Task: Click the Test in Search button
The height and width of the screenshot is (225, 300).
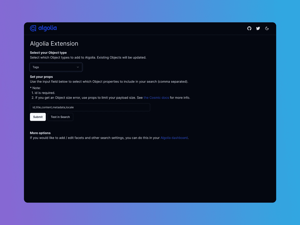Action: pyautogui.click(x=60, y=117)
